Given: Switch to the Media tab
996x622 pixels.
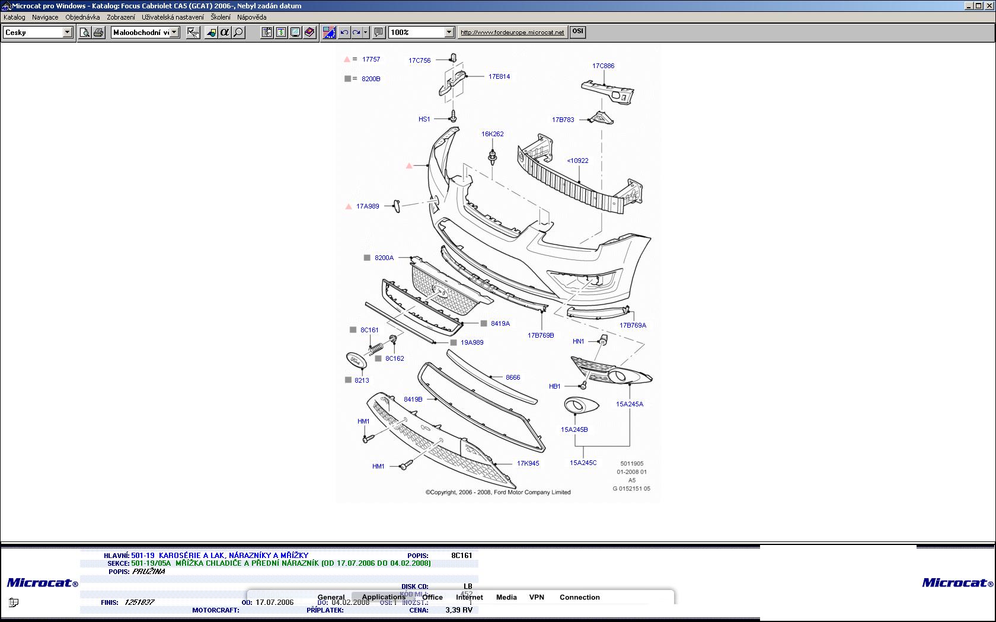Looking at the screenshot, I should pyautogui.click(x=506, y=597).
